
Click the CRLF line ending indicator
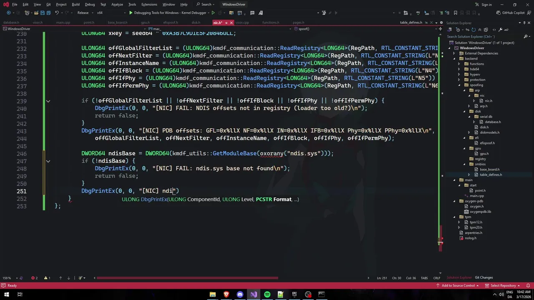pos(436,278)
